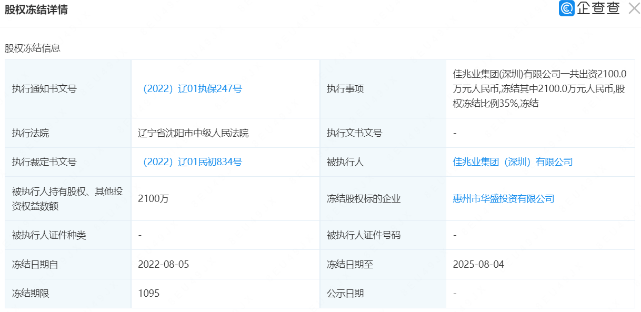Click the freeze end date 2025-08-04

pos(478,265)
